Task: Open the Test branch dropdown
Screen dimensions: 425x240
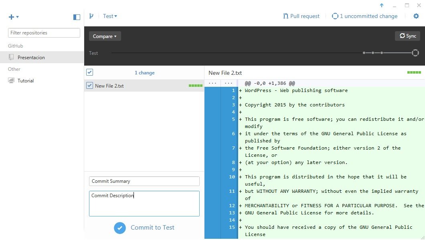Action: pyautogui.click(x=110, y=16)
